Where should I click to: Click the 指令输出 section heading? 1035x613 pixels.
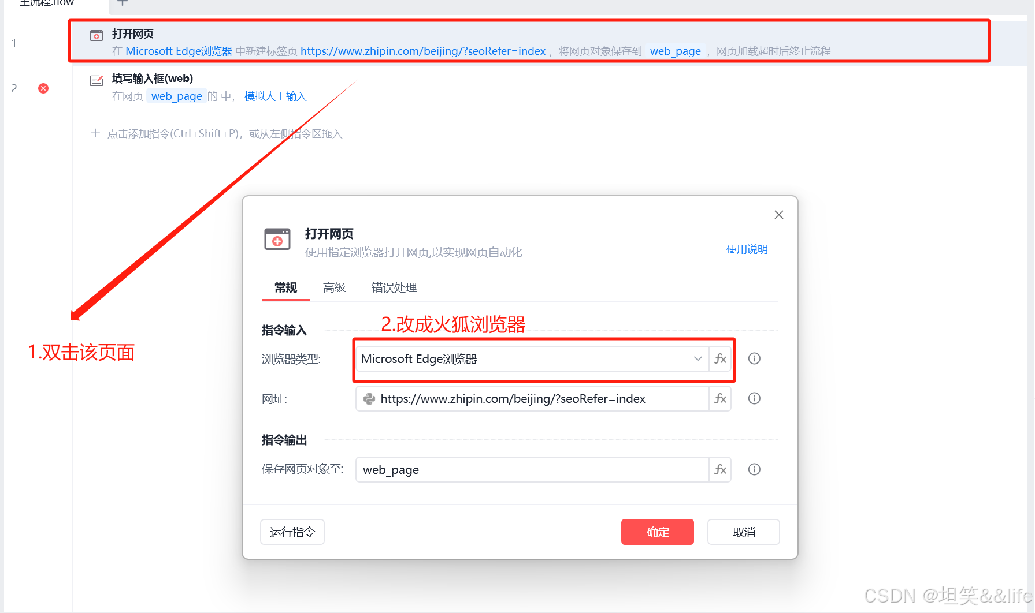point(284,440)
